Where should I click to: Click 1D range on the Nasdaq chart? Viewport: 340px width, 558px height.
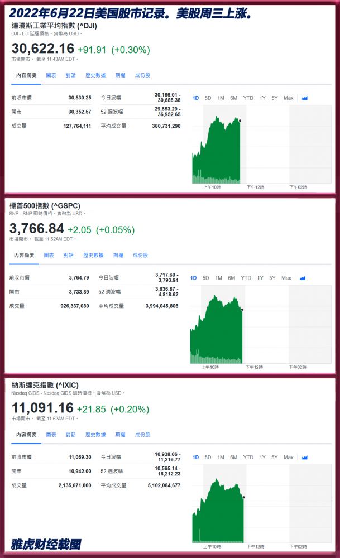click(195, 458)
